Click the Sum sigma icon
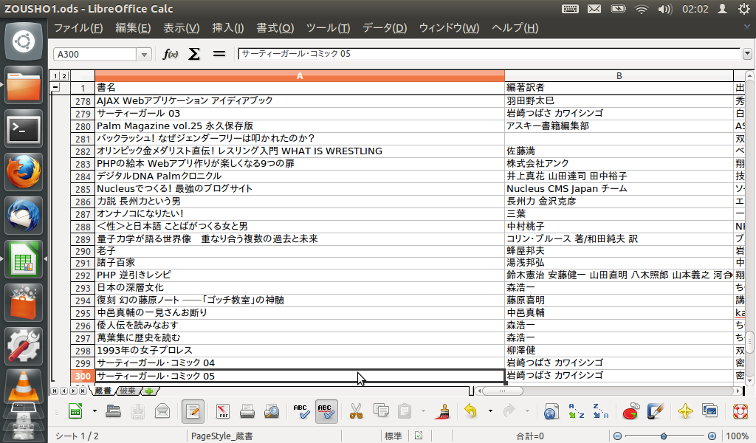 (194, 54)
